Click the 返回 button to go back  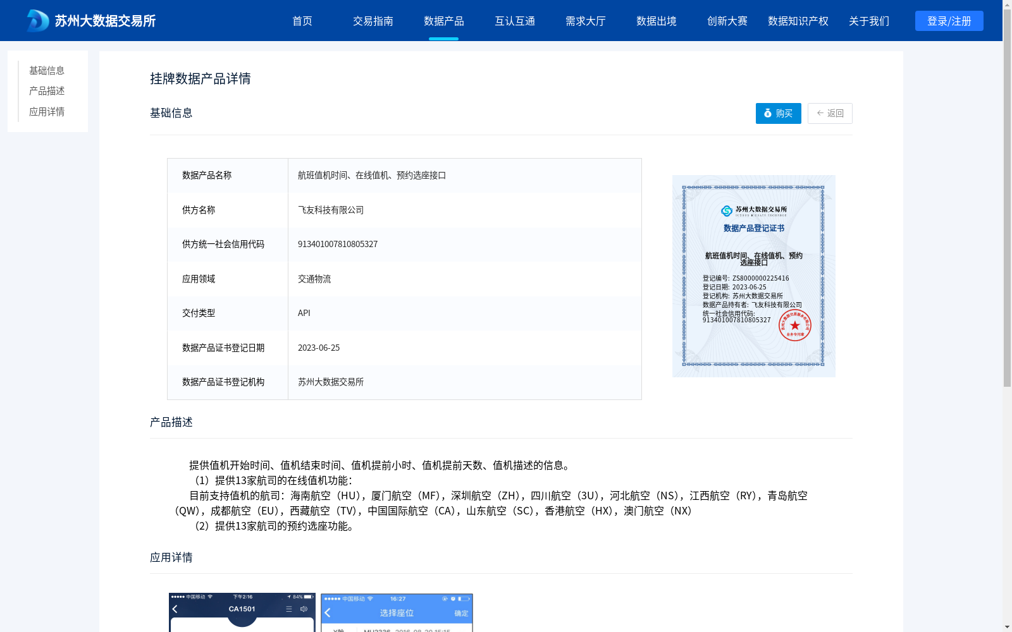coord(830,113)
